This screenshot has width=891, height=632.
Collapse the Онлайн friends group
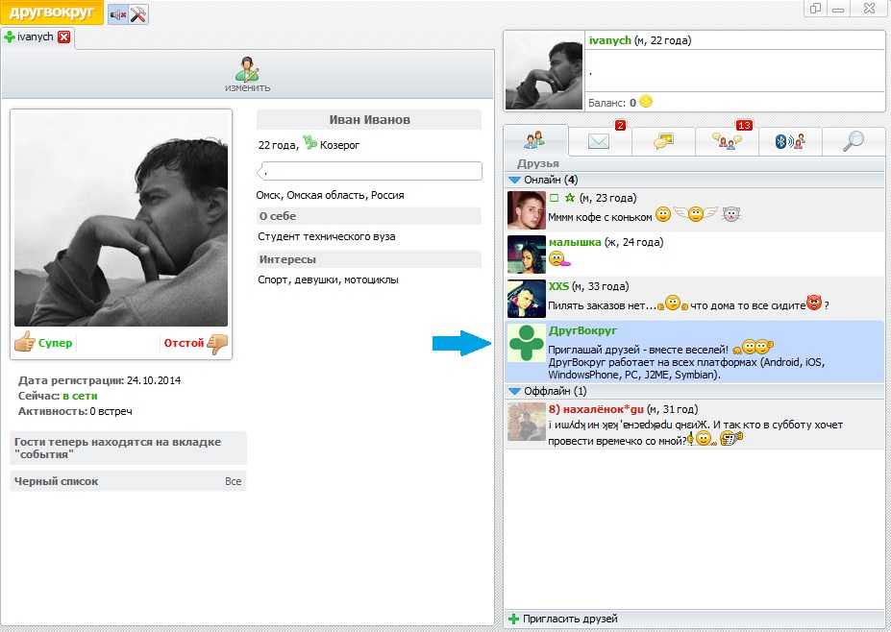(x=514, y=180)
